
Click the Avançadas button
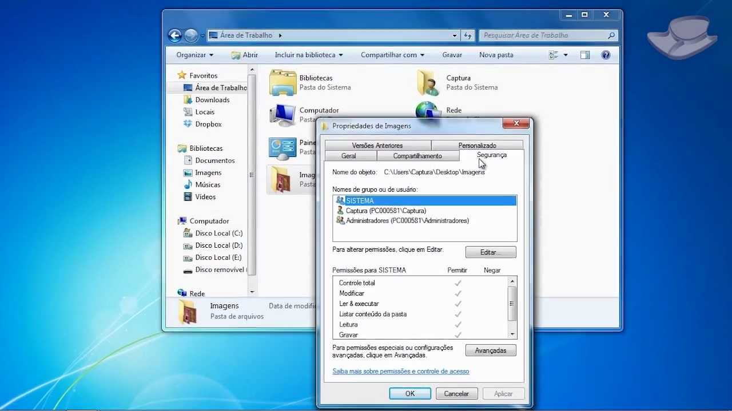click(491, 350)
